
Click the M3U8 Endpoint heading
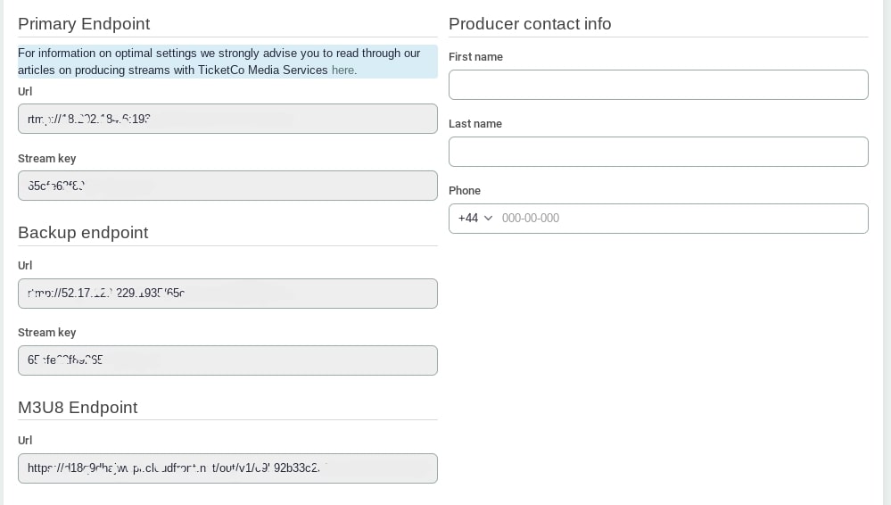pyautogui.click(x=78, y=408)
